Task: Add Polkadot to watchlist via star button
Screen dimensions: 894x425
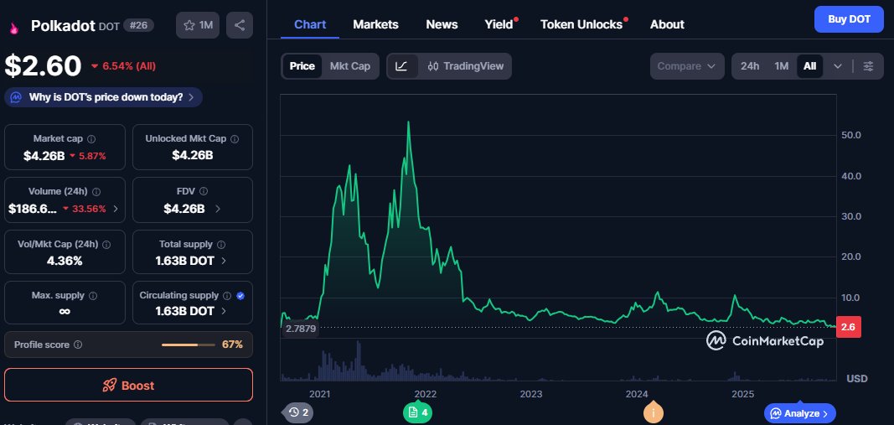Action: coord(197,25)
